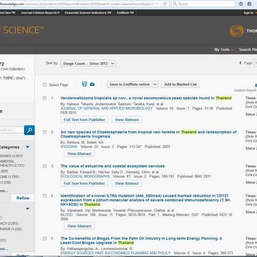Viewport: 257px width, 257px height.
Task: Click Refine button under categories
Action: pyautogui.click(x=23, y=198)
